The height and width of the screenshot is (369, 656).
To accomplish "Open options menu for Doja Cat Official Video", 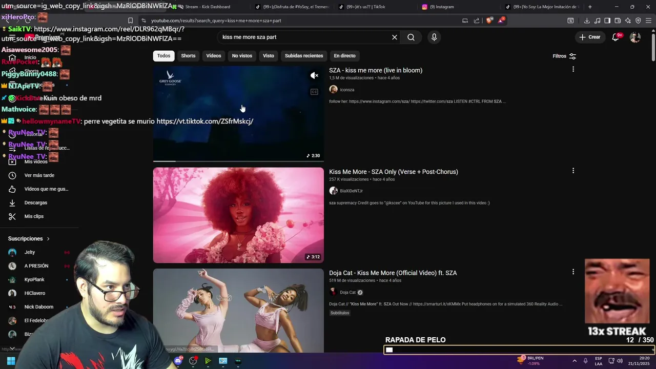I will click(573, 272).
